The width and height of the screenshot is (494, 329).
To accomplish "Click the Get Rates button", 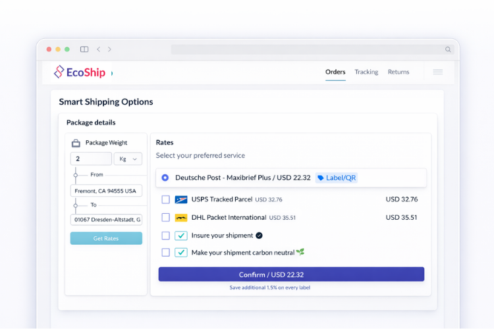I will [x=106, y=238].
